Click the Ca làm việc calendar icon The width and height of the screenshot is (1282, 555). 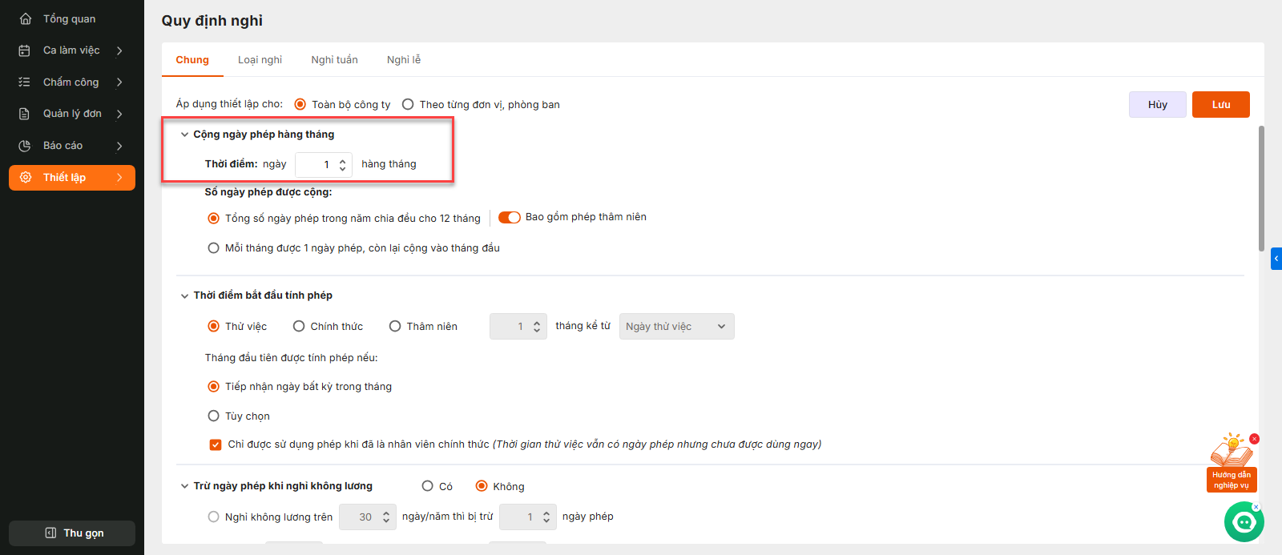25,50
